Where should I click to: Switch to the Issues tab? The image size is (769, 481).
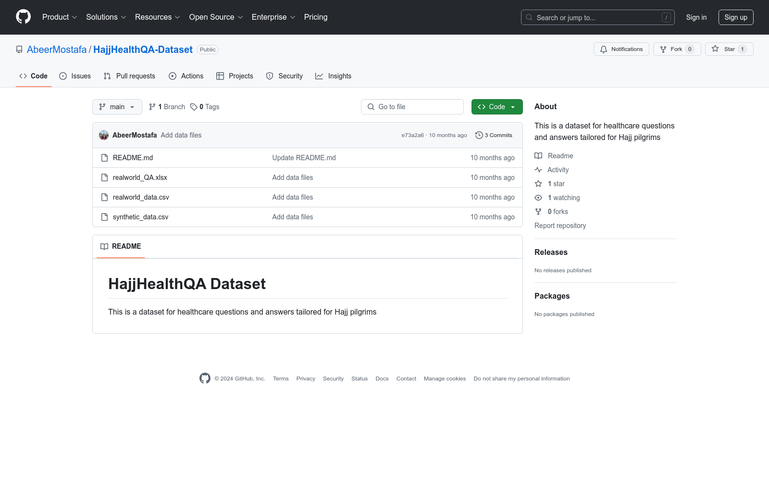coord(75,76)
